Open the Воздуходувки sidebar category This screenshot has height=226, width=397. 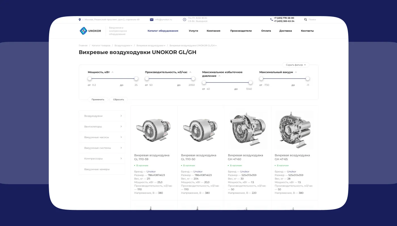(x=102, y=116)
